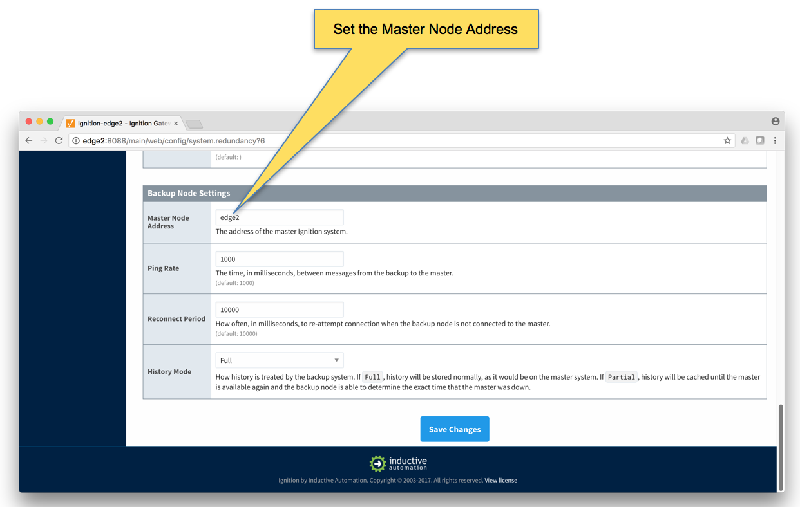Click the Master Node Address field
Viewport: 800px width, 507px height.
coord(280,217)
